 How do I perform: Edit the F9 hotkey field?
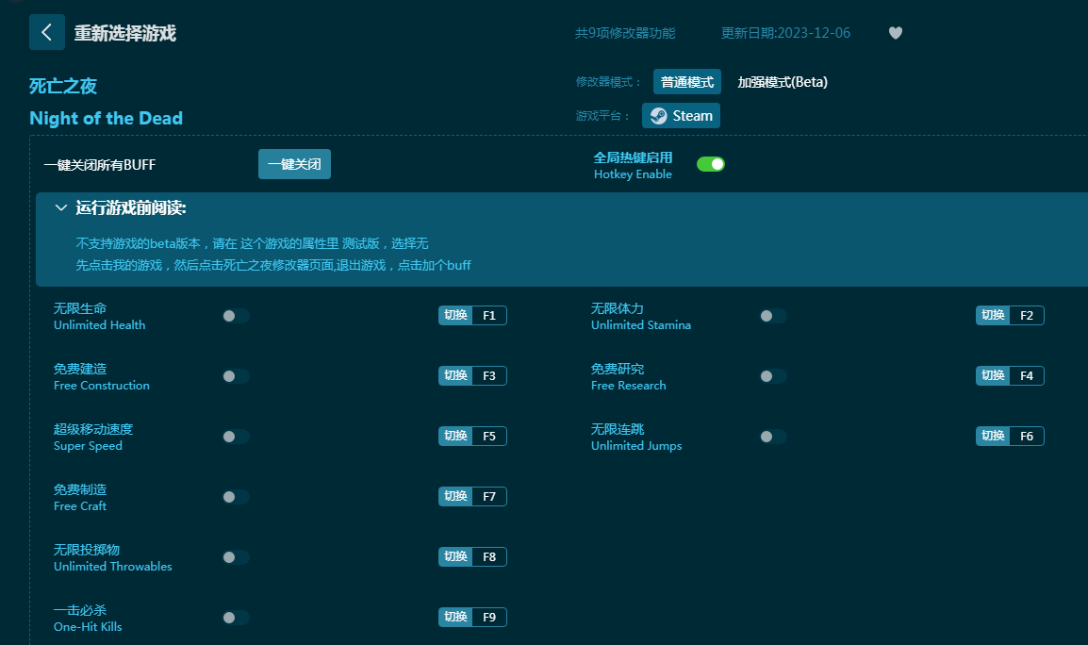tap(489, 618)
